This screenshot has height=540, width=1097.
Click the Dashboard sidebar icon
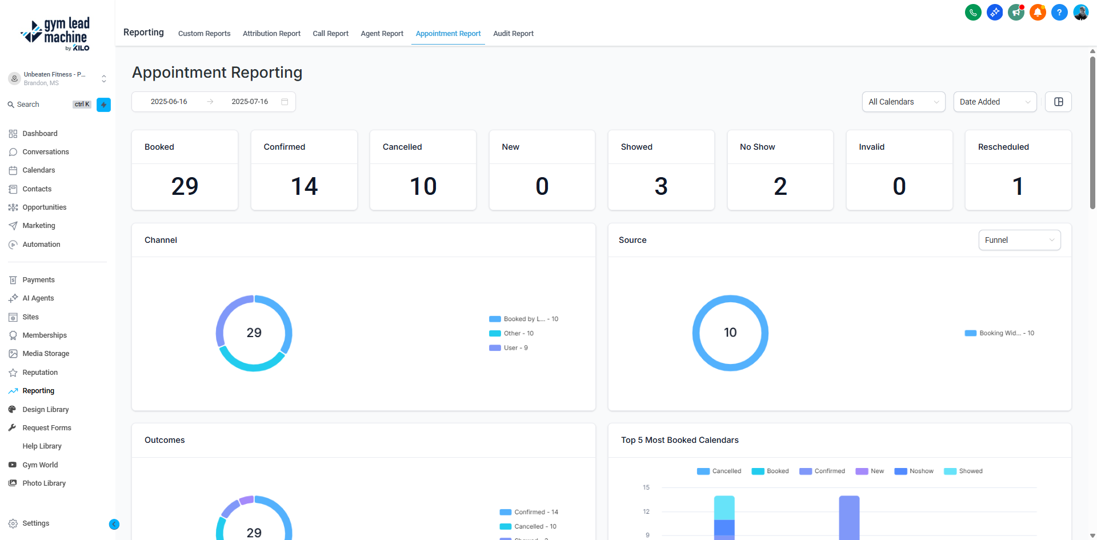click(13, 134)
